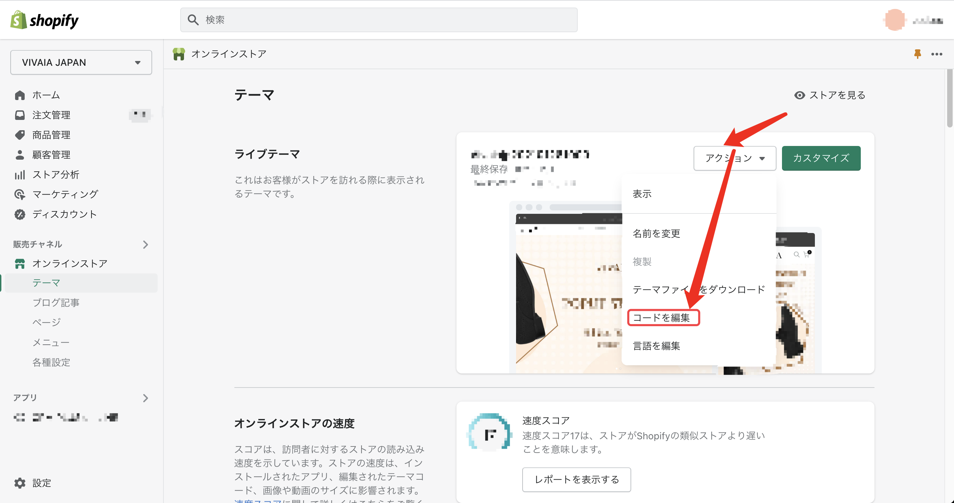Choose 複製 from action menu
The image size is (954, 503).
pyautogui.click(x=642, y=262)
